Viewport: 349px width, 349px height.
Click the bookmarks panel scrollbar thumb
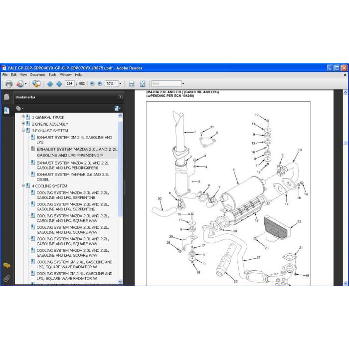120,169
